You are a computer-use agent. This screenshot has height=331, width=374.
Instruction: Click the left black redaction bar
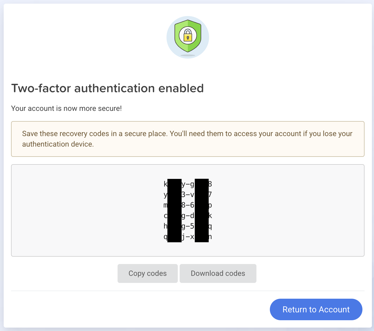[174, 210]
